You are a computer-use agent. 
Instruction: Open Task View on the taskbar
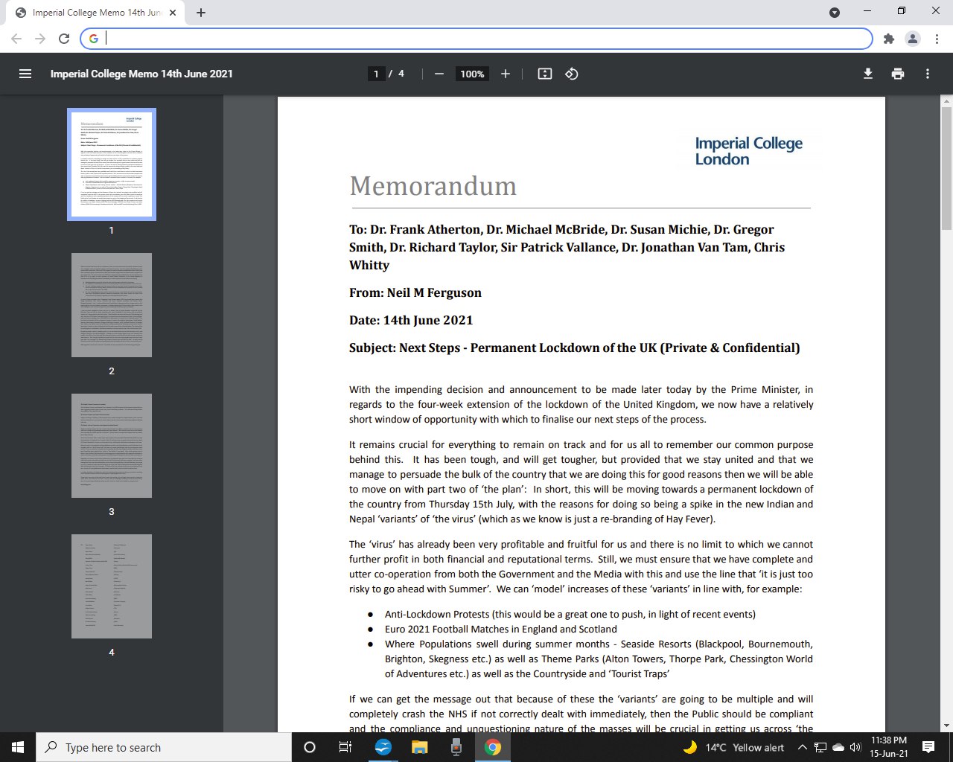click(345, 747)
